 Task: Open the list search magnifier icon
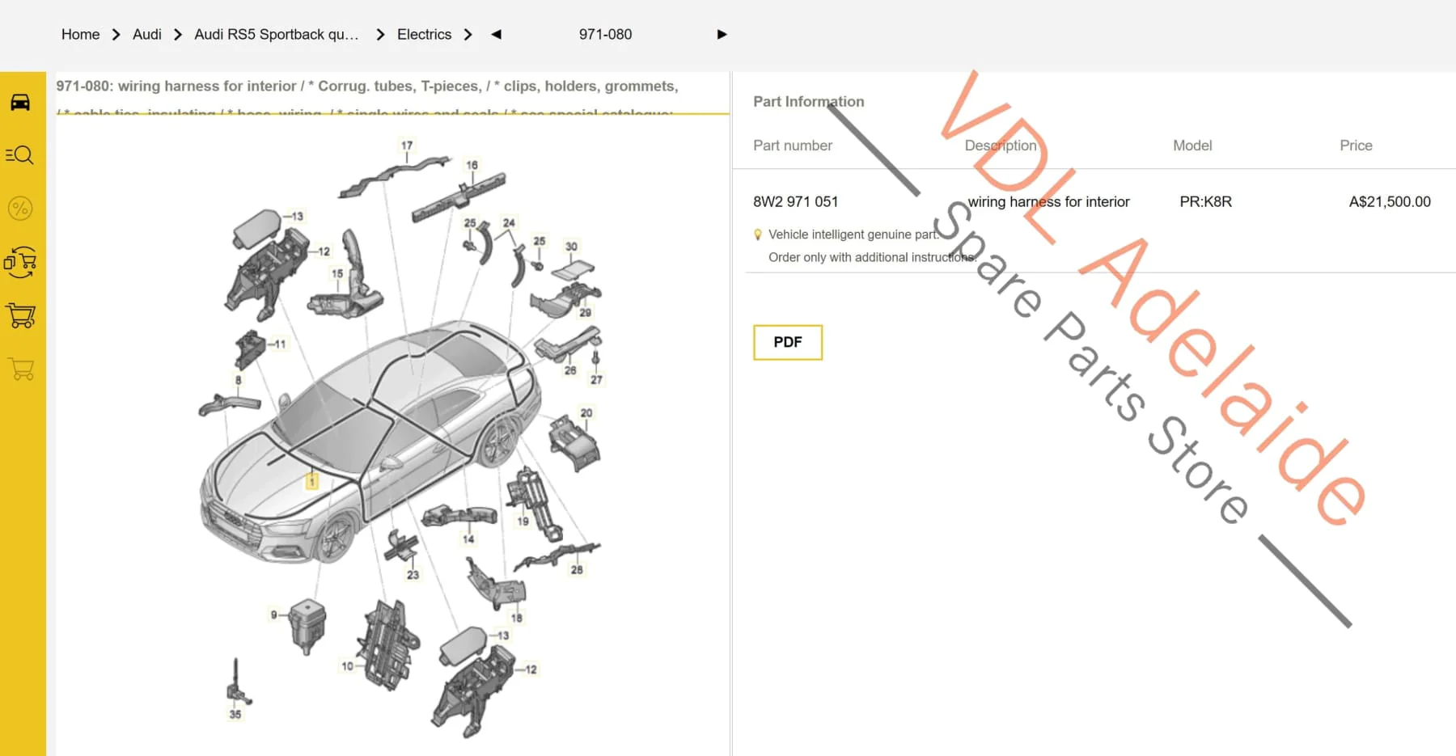coord(20,154)
